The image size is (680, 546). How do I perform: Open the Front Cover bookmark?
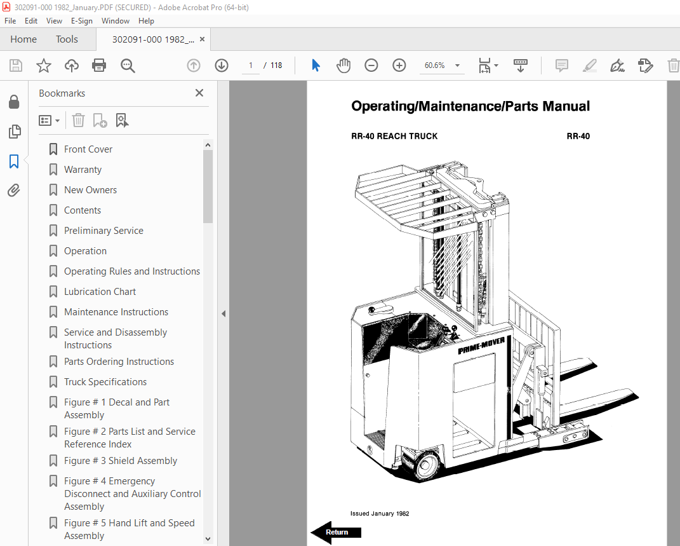88,149
